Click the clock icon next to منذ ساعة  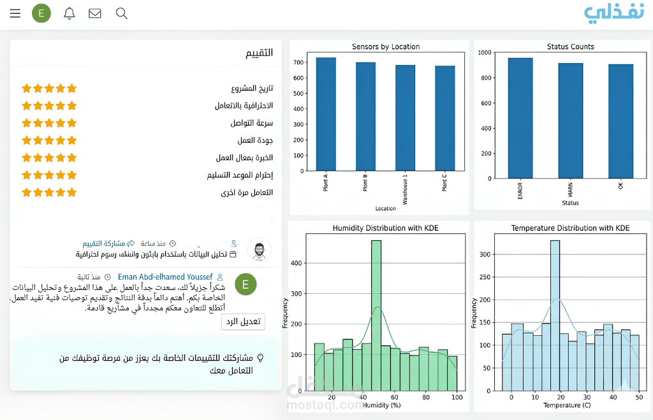[x=172, y=243]
